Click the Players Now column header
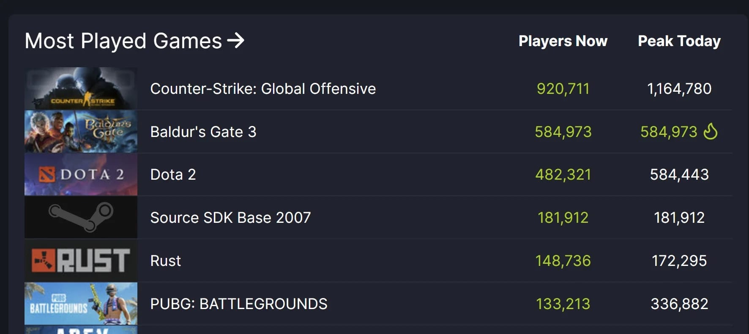Image resolution: width=749 pixels, height=334 pixels. click(x=563, y=41)
